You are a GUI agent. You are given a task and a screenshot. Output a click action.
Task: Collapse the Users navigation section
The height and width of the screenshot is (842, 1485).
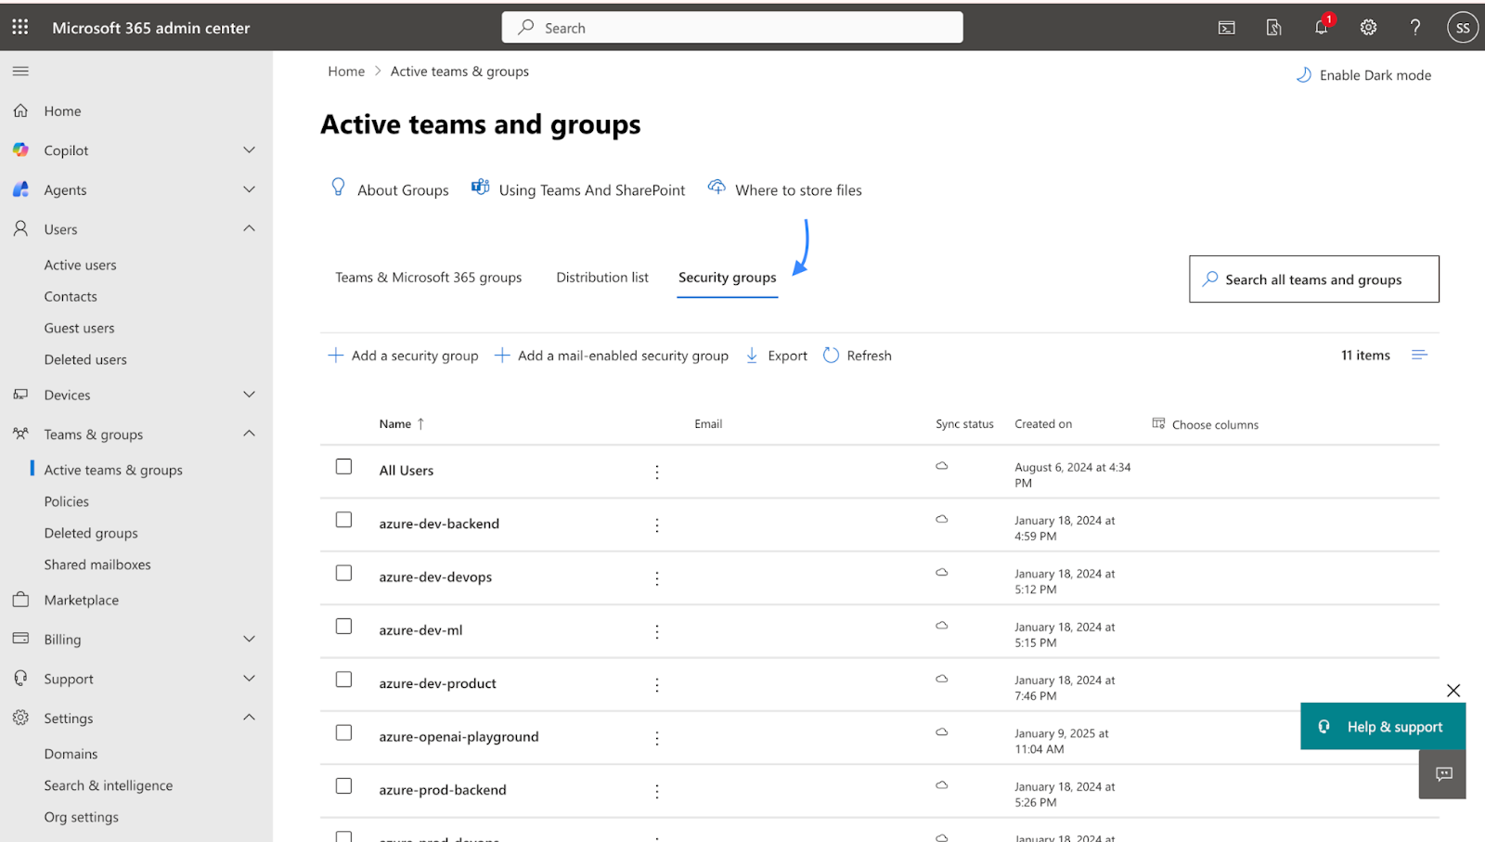click(249, 229)
